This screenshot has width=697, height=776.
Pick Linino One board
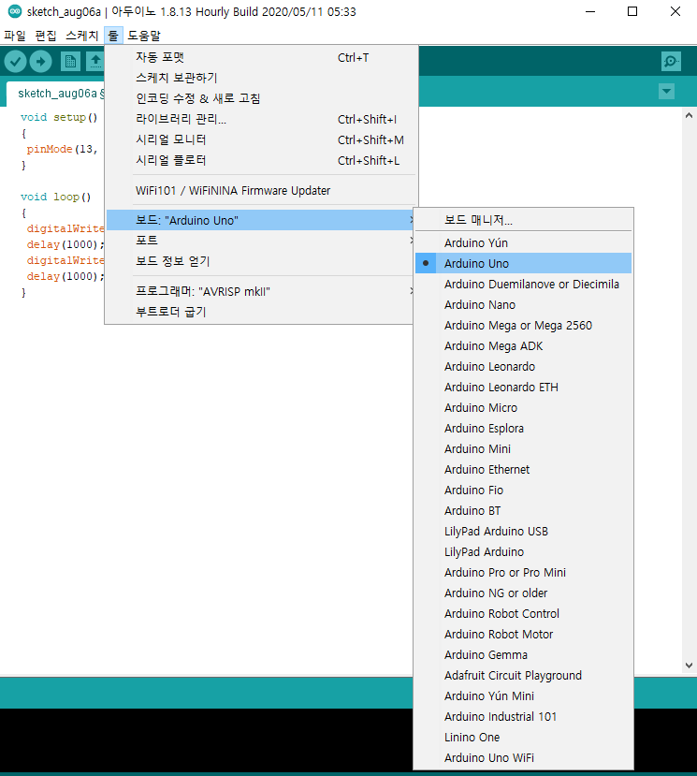click(x=523, y=737)
